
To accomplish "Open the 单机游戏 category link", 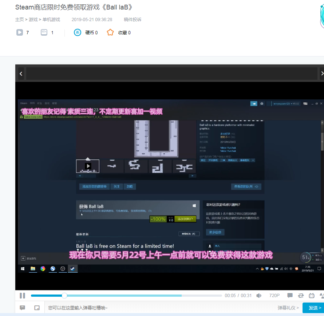I will tap(51, 20).
